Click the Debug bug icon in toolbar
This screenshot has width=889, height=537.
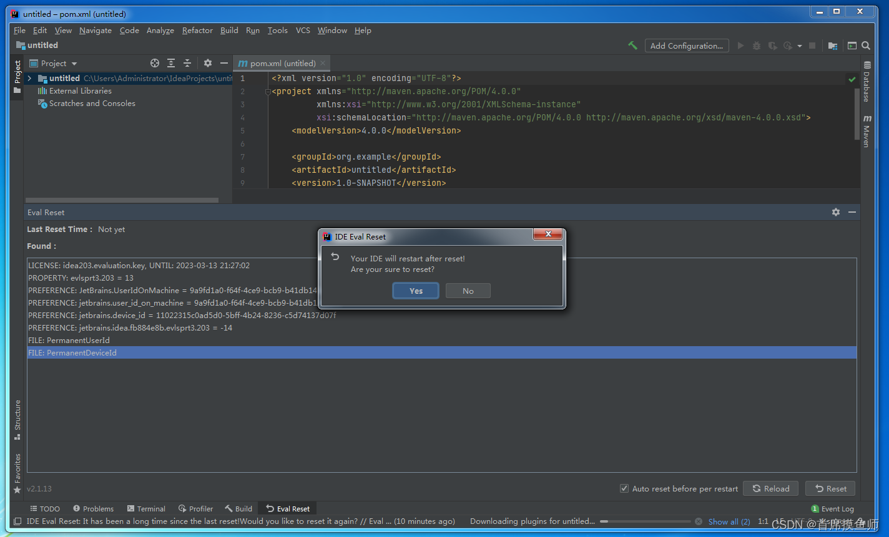[x=757, y=46]
